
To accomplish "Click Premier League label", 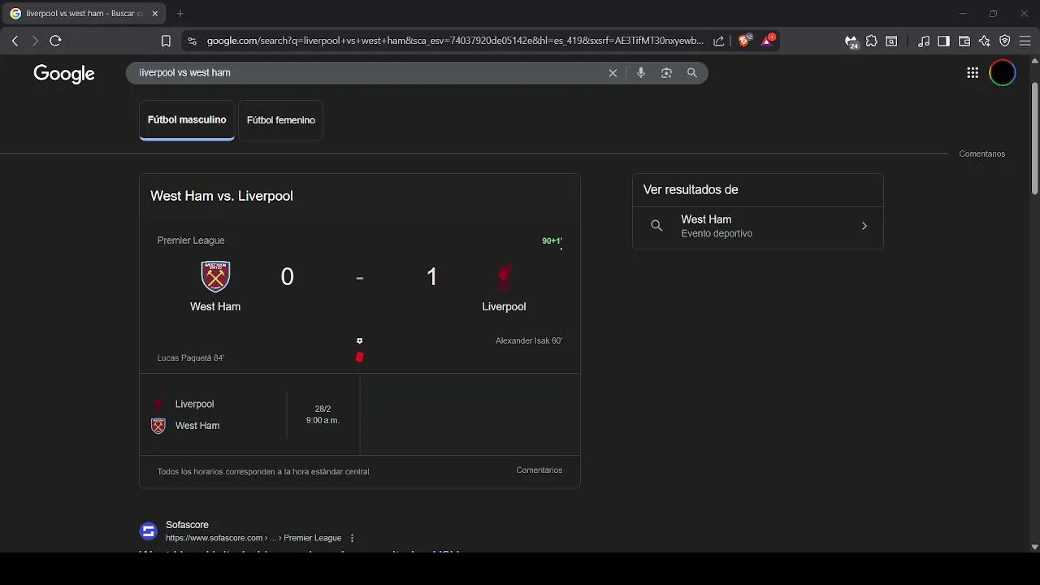I will [x=191, y=240].
